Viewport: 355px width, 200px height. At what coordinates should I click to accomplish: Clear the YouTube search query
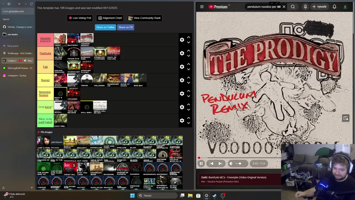[x=284, y=7]
